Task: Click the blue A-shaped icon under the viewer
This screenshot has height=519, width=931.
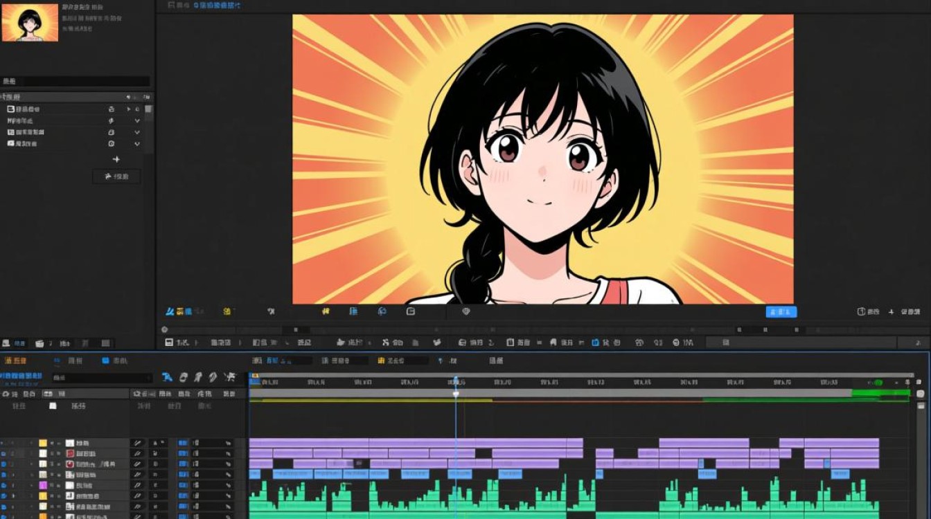Action: click(x=170, y=311)
